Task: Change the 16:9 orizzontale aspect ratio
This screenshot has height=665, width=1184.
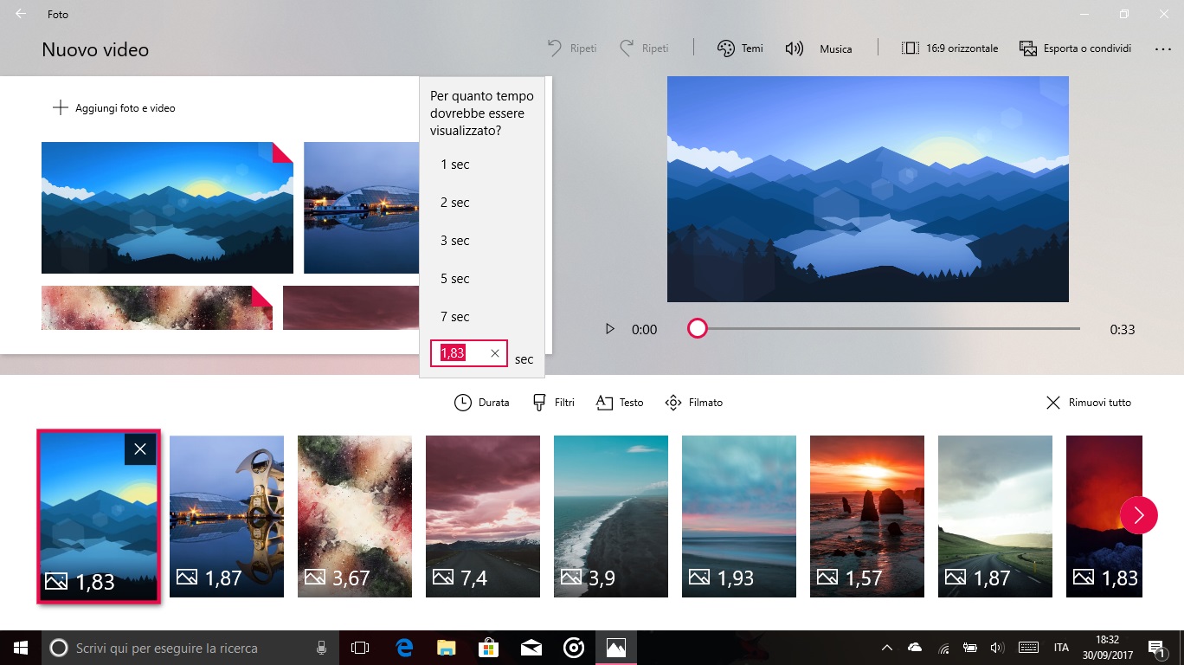Action: (x=949, y=48)
